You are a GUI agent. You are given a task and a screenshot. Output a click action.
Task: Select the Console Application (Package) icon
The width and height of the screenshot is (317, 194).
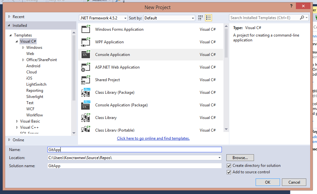86,105
